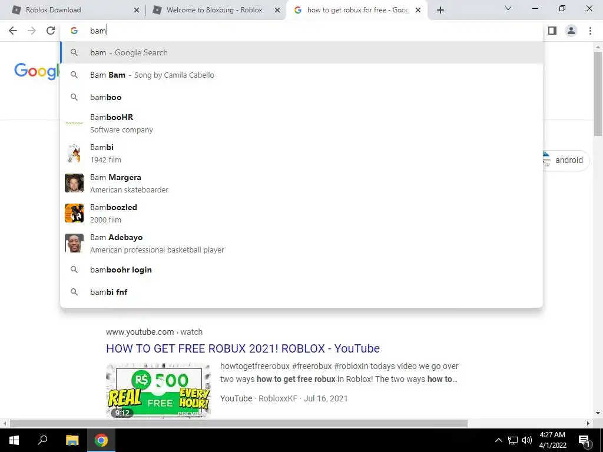603x452 pixels.
Task: Click the scroll right arrow
Action: (588, 424)
